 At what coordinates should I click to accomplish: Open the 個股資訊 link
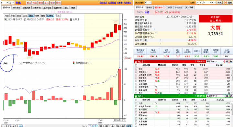pos(104,3)
